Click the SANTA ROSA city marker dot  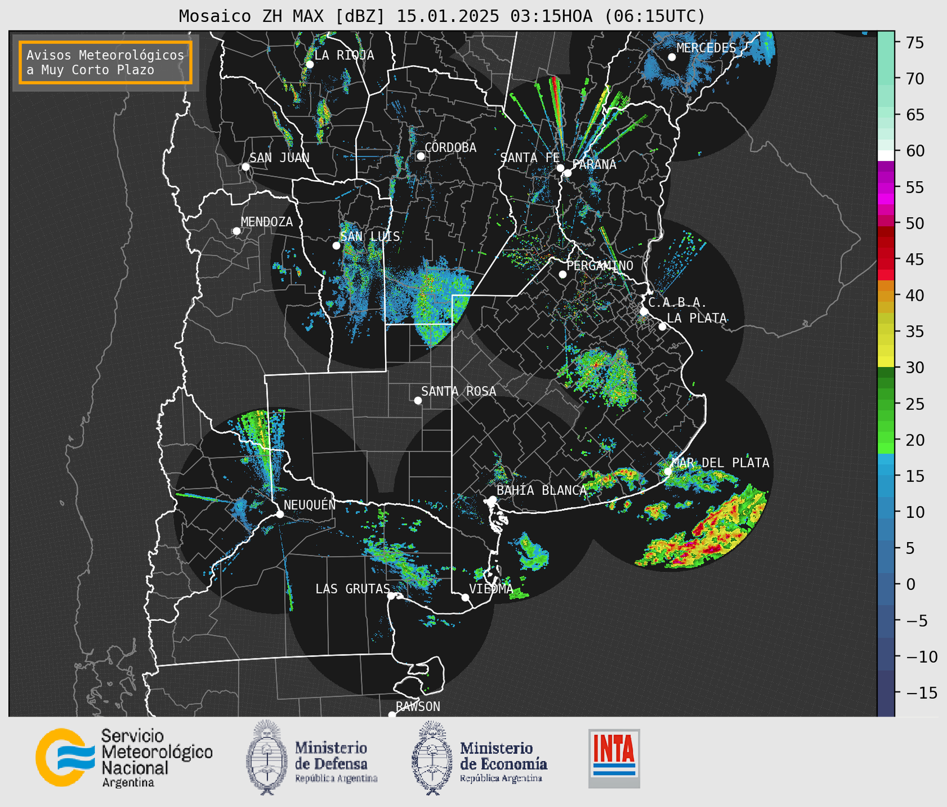tap(418, 400)
